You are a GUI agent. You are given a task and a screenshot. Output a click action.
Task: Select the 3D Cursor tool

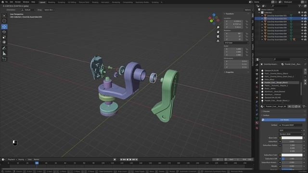click(4, 21)
